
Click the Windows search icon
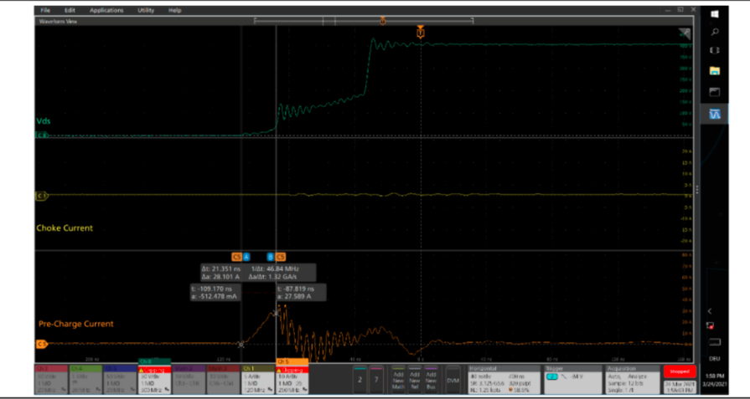click(x=715, y=32)
